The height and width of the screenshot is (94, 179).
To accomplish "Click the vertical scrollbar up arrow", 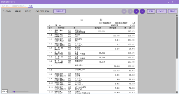I will (x=177, y=15).
